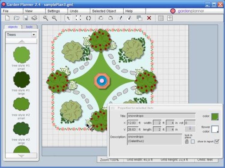Image resolution: width=225 pixels, height=168 pixels.
Task: Toggle the grid display icon
Action: click(161, 18)
